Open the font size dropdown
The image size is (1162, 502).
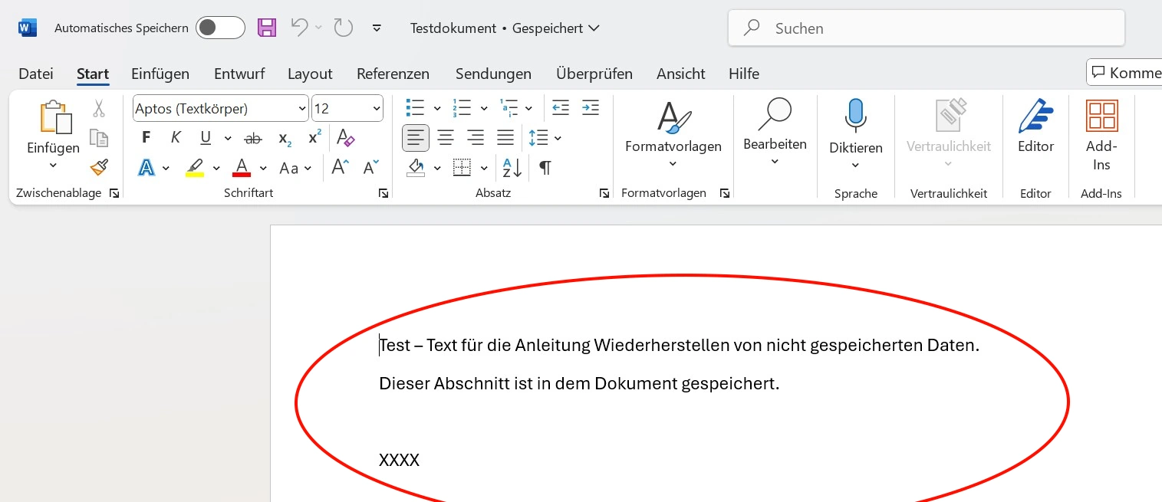376,109
